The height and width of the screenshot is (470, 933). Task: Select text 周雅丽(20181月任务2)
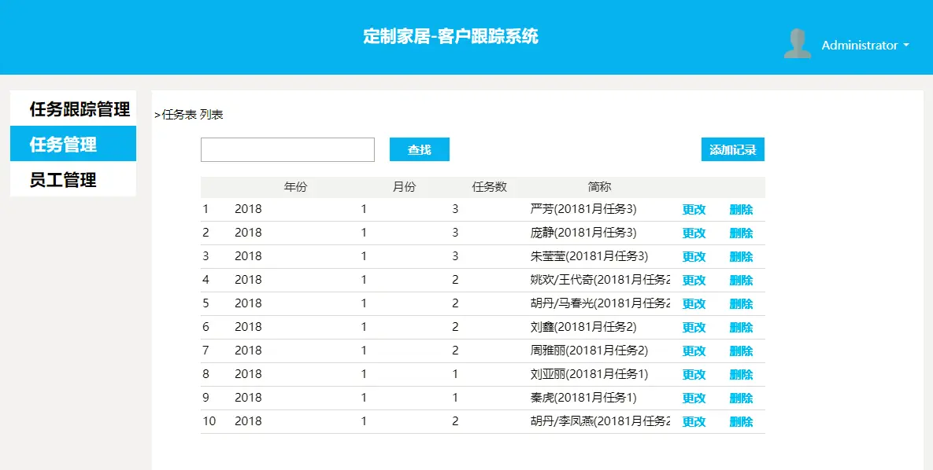[x=589, y=351]
